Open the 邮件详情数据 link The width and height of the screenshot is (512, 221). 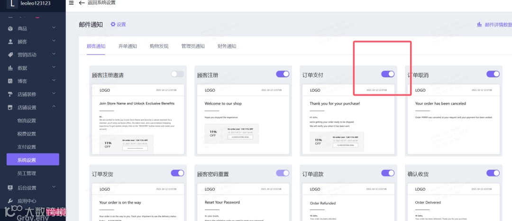pyautogui.click(x=498, y=25)
